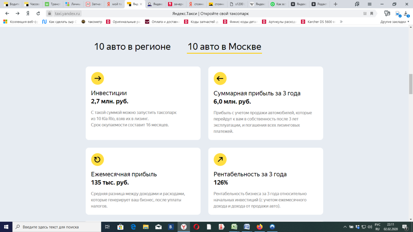413x232 pixels.
Task: Open Firefox from the taskbar
Action: (x=260, y=227)
